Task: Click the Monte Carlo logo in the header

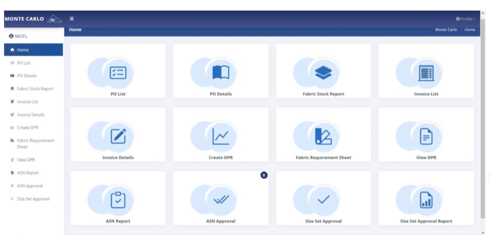Action: click(x=33, y=19)
